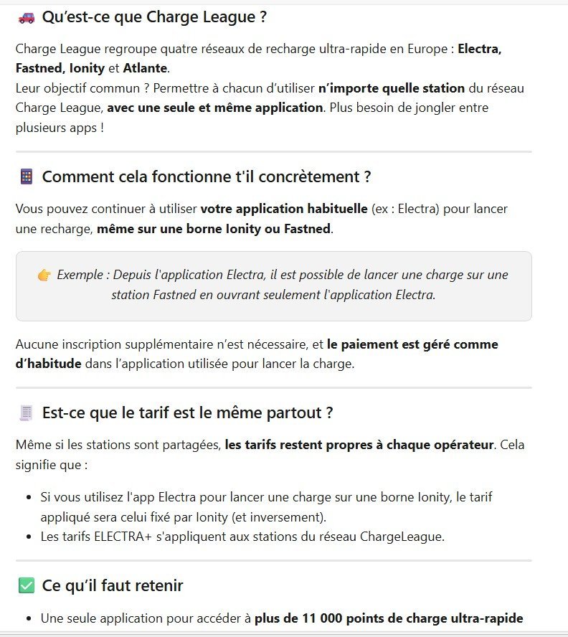Click the bold text "n'importe quelle station"

(x=392, y=88)
